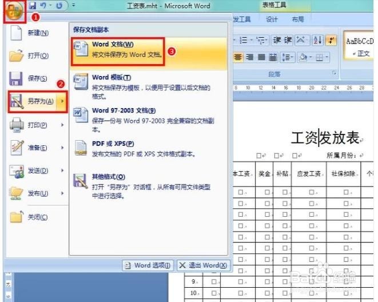Open the numbered list dropdown arrow

(x=252, y=40)
